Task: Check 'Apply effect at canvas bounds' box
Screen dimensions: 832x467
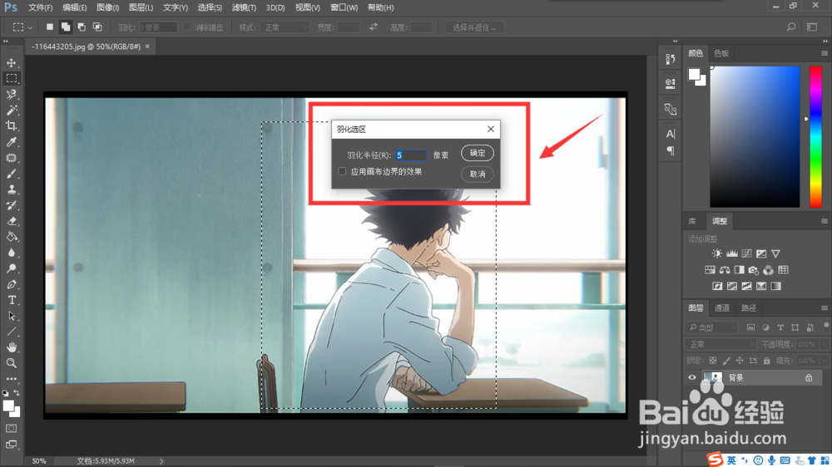Action: pos(342,171)
